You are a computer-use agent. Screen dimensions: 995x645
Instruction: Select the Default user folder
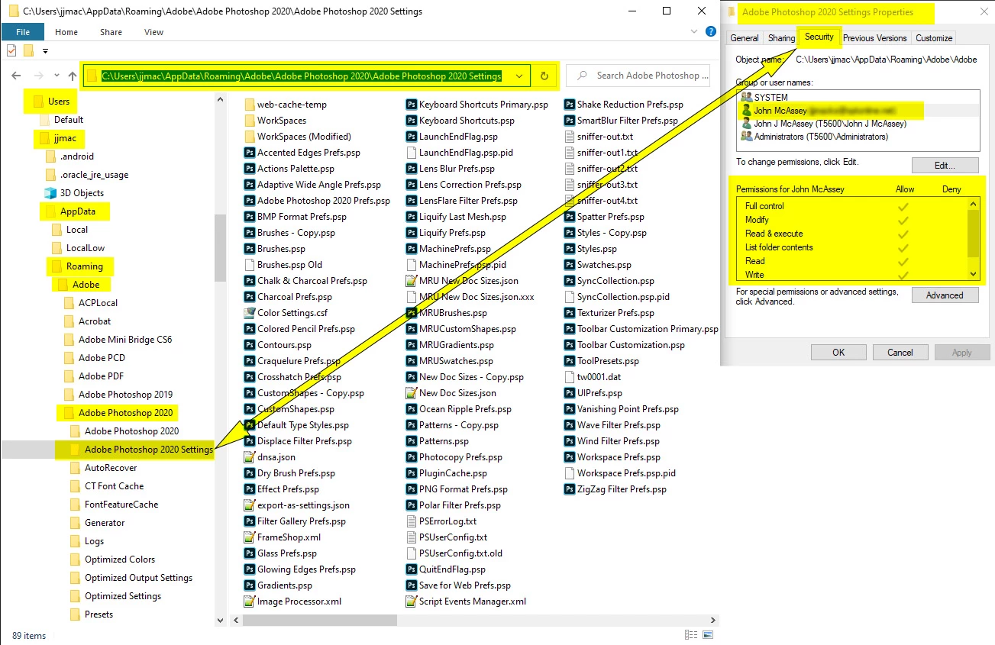[x=69, y=120]
